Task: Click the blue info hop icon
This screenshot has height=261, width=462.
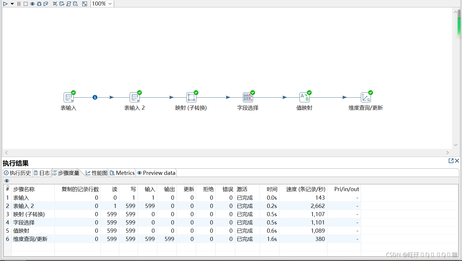Action: (x=95, y=97)
